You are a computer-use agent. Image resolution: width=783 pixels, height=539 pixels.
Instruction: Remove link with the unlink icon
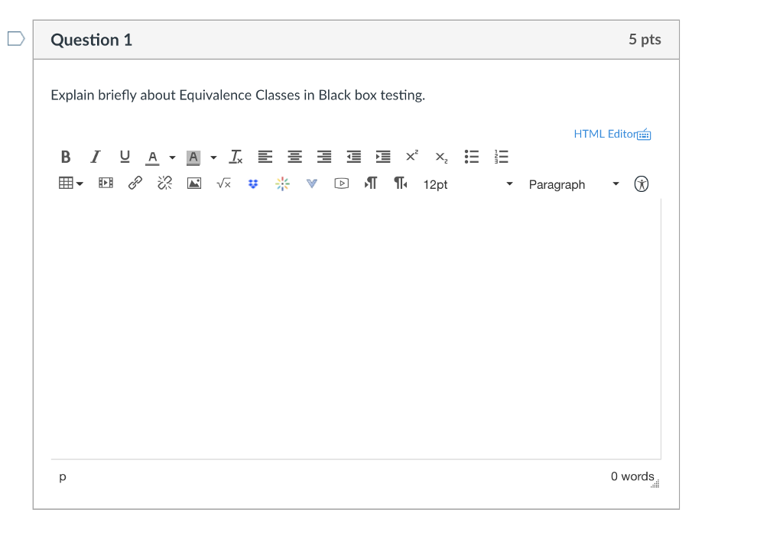tap(164, 183)
